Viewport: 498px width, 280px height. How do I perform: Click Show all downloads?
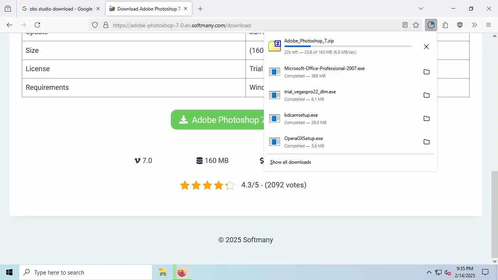(x=291, y=162)
